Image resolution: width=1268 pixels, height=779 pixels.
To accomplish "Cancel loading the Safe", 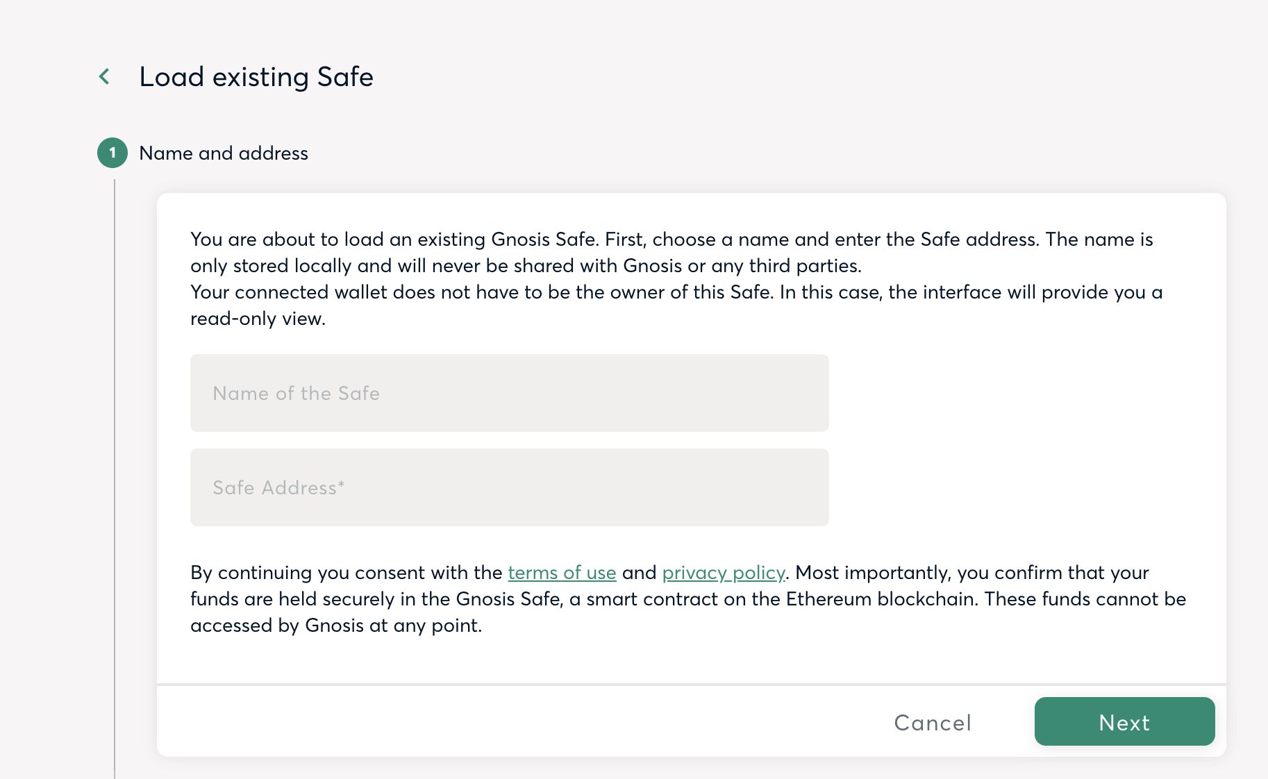I will pyautogui.click(x=933, y=722).
